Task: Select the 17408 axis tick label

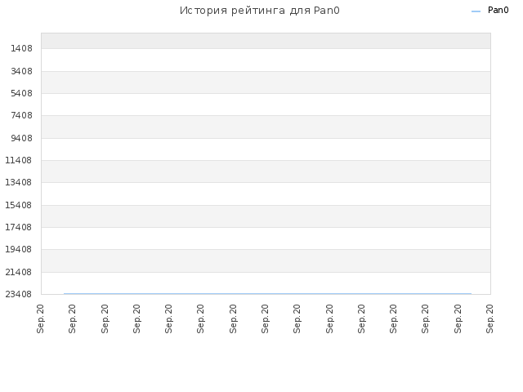Action: [19, 227]
